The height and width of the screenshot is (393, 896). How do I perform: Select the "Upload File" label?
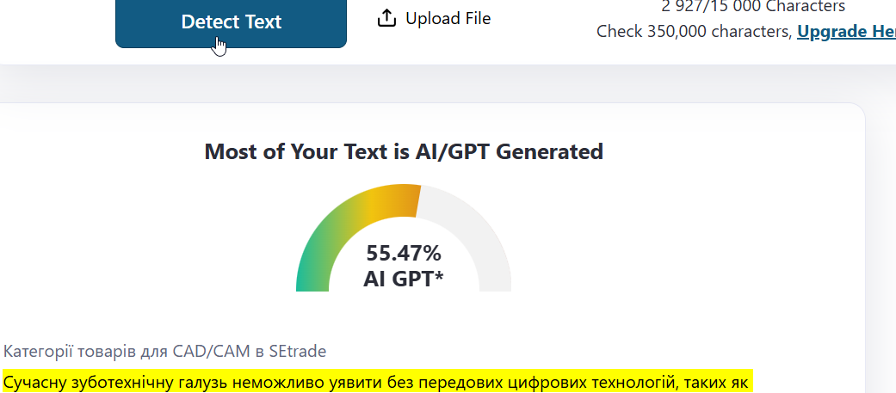448,18
